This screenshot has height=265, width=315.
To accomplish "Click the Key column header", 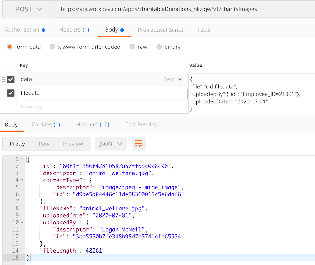I will tap(24, 66).
